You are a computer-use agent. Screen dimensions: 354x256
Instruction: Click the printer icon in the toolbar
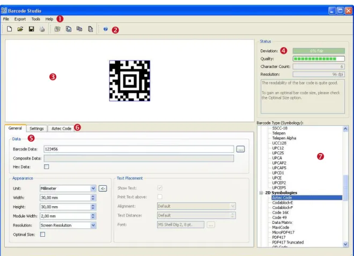[x=42, y=29]
